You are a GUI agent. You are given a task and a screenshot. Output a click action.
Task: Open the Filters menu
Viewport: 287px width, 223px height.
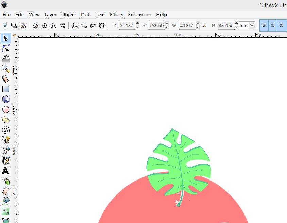click(x=116, y=15)
